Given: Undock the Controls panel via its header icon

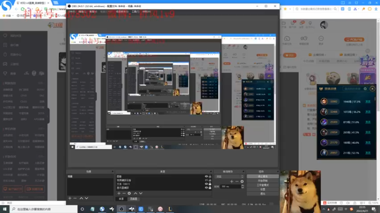Looking at the screenshot, I should [x=278, y=171].
